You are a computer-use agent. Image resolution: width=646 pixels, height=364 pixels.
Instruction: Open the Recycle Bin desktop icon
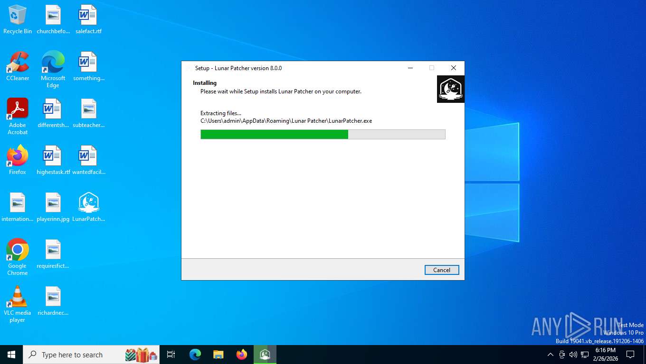coord(18,20)
